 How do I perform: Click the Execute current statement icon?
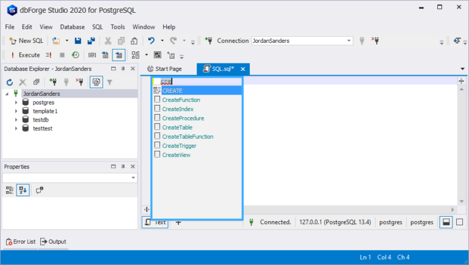pyautogui.click(x=48, y=55)
